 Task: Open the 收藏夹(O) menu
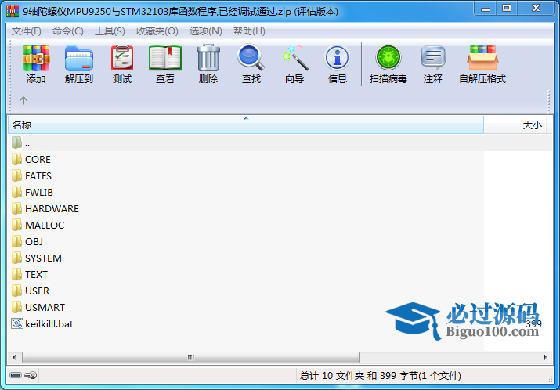[157, 31]
